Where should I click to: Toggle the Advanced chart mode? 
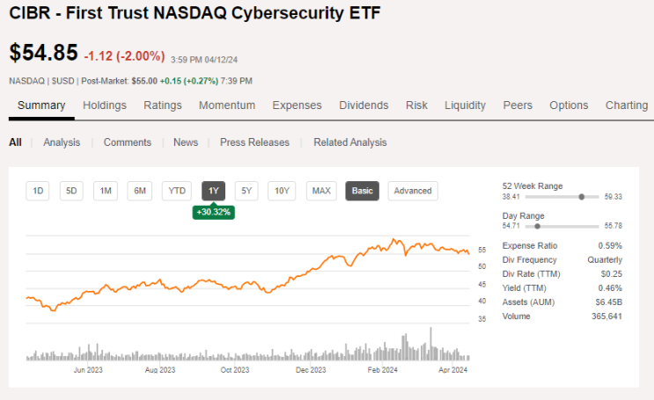point(413,191)
